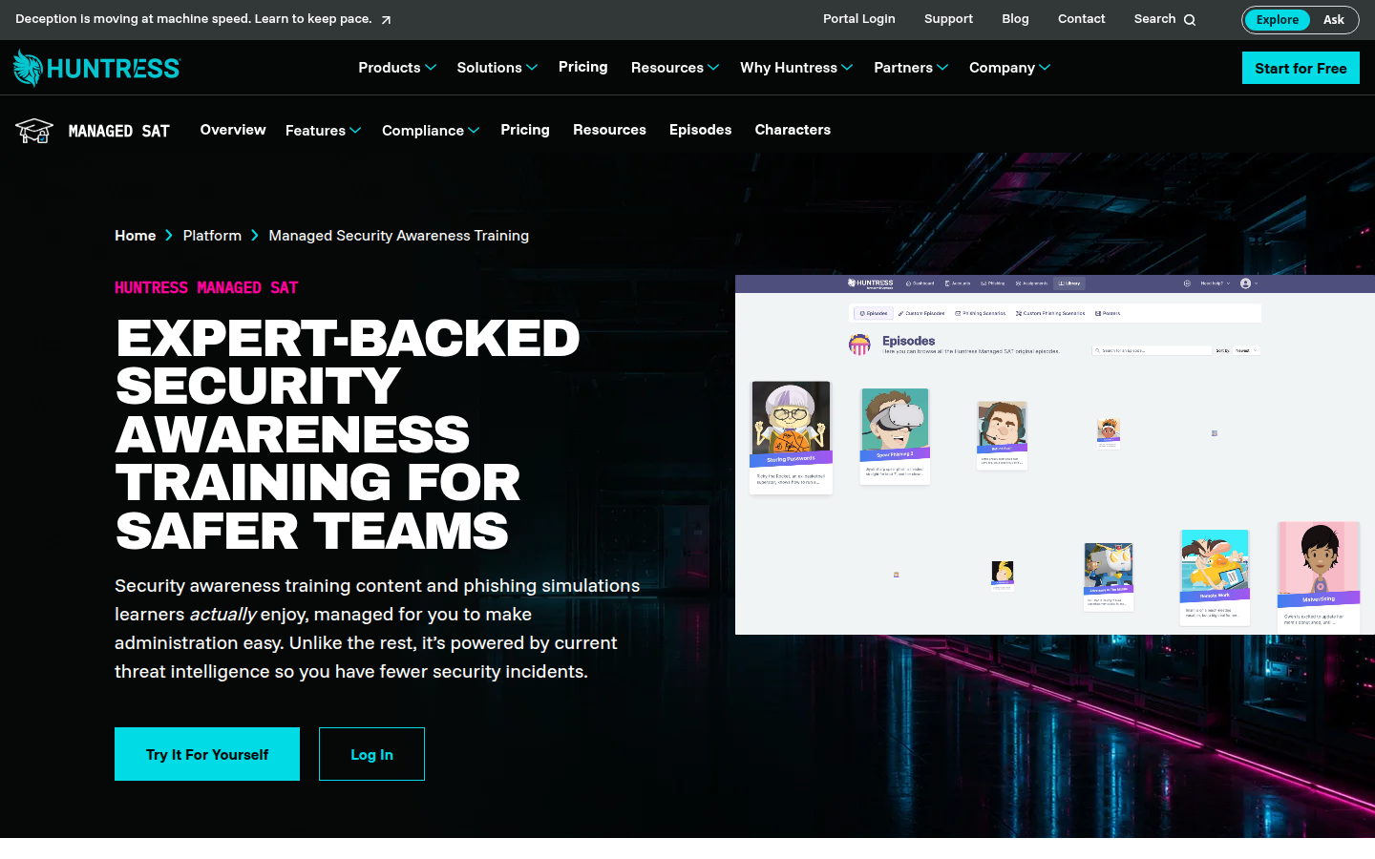The image size is (1375, 859).
Task: Click the Managed SAT graduation cap icon
Action: point(34,131)
